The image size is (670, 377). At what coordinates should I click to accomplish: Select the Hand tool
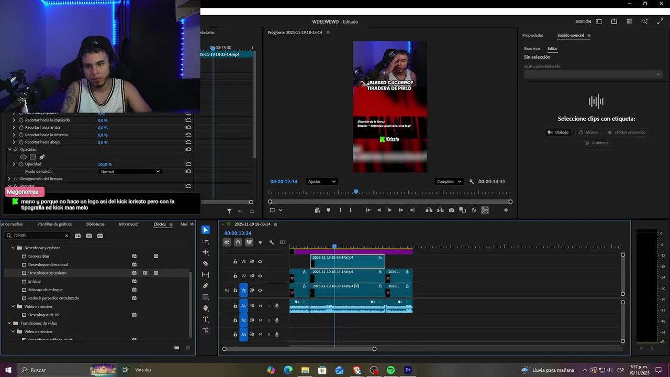tap(206, 308)
